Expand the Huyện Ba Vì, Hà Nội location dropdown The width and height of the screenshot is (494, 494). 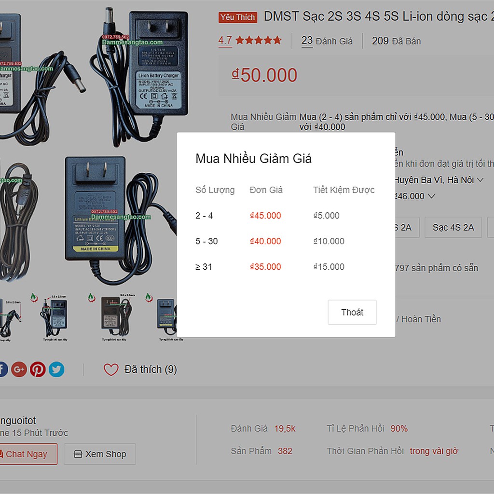click(x=439, y=180)
